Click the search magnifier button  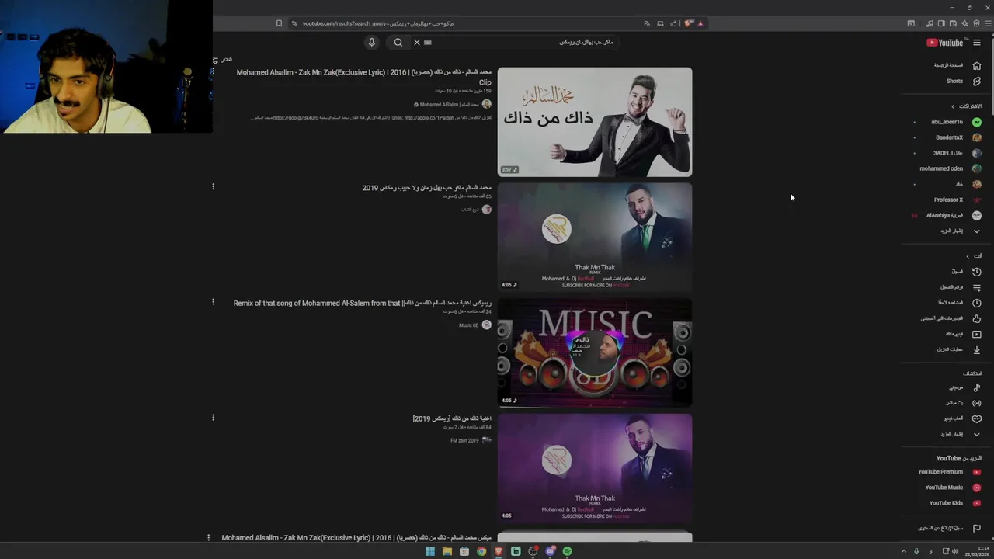pyautogui.click(x=398, y=43)
